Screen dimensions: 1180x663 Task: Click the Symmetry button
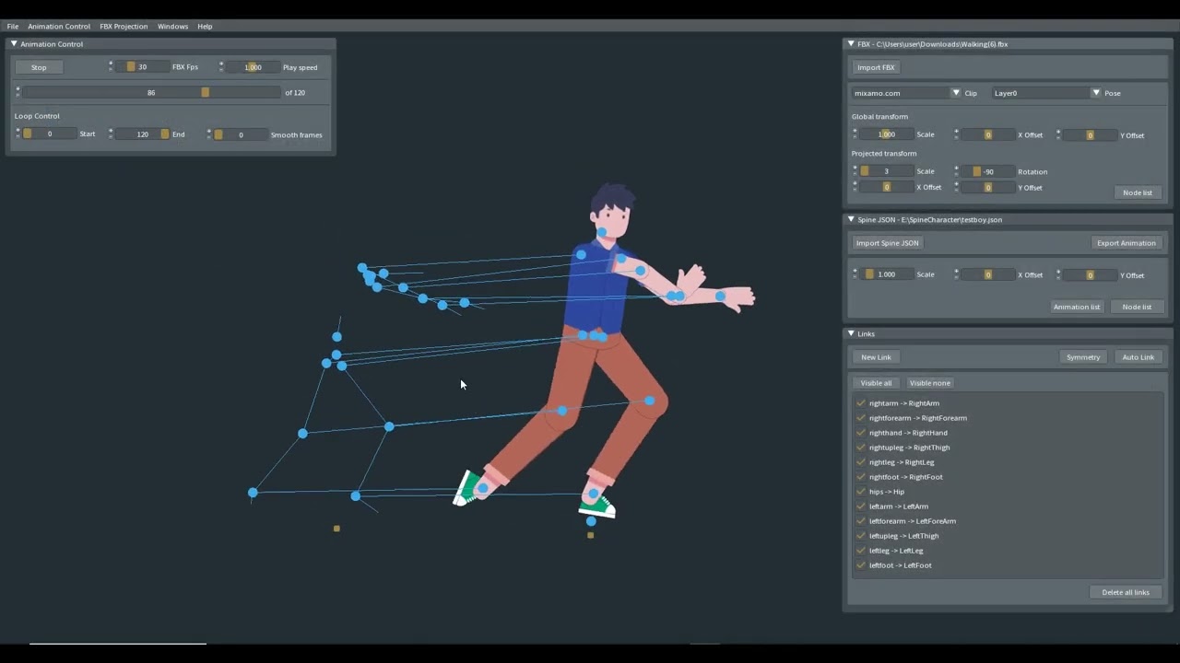(1083, 357)
